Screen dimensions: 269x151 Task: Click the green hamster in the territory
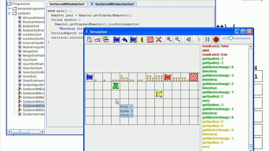[x=116, y=86]
